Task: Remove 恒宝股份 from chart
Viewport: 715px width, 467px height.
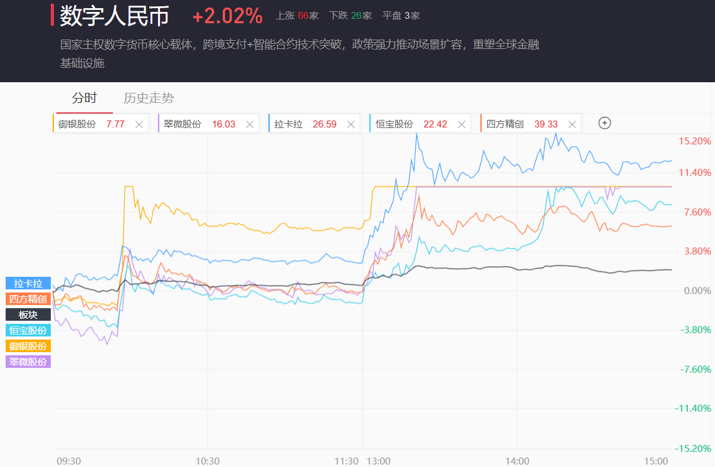Action: tap(462, 124)
